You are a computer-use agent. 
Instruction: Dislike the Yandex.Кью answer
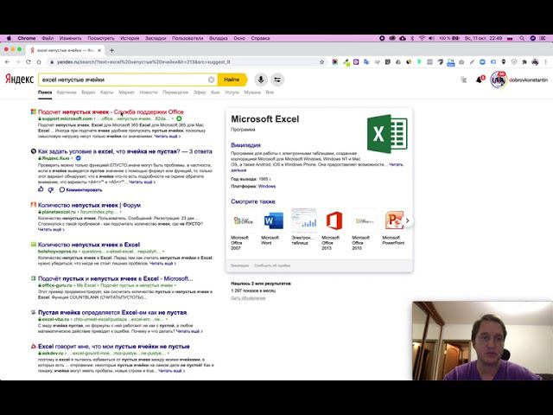coord(51,190)
